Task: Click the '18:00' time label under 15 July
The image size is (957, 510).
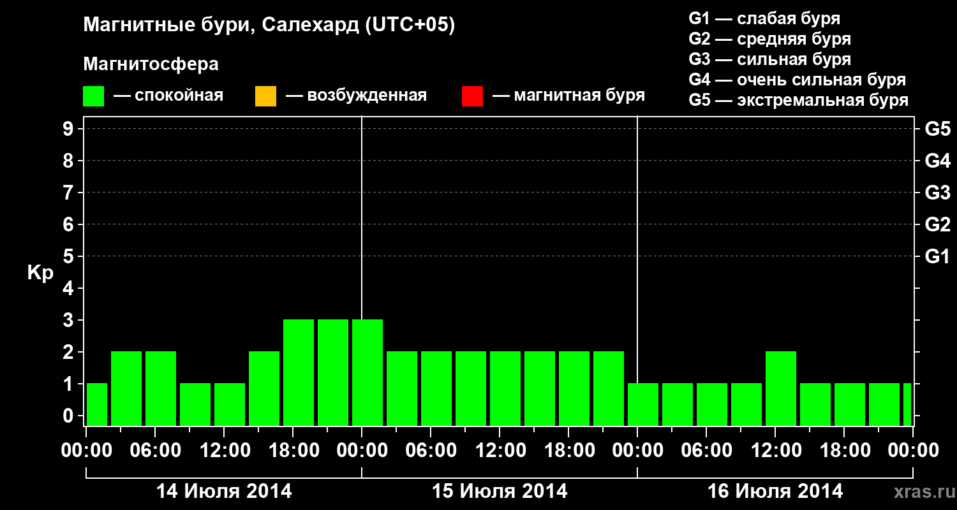Action: (x=568, y=451)
